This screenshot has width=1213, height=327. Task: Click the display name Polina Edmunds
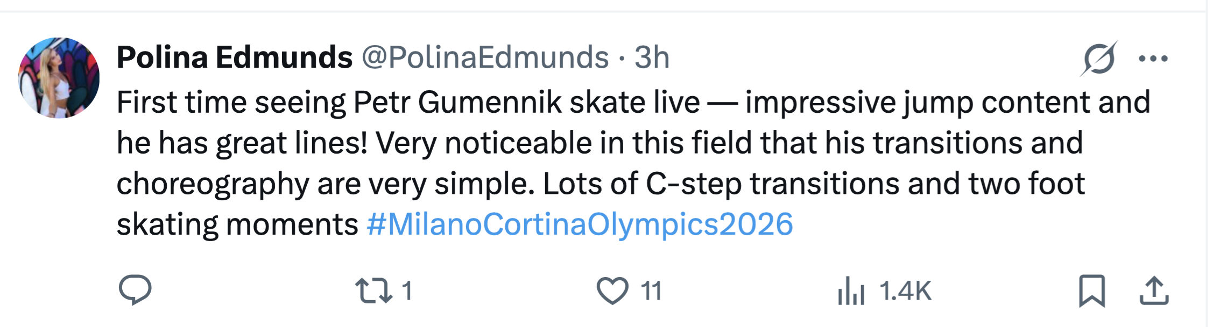click(x=235, y=57)
